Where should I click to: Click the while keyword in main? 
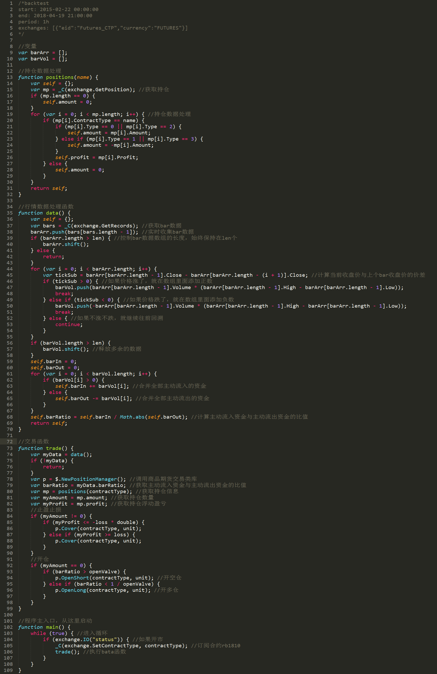[x=38, y=633]
